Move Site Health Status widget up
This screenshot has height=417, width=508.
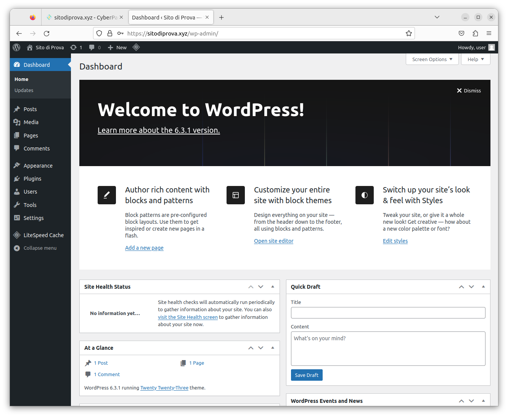[251, 287]
